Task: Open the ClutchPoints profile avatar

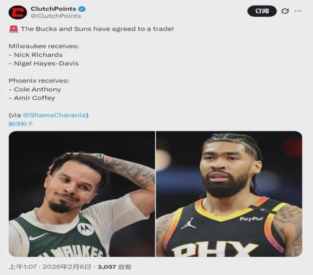Action: point(18,12)
